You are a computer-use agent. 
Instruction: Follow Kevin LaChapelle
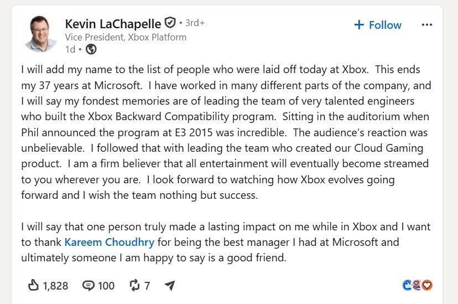(x=378, y=25)
